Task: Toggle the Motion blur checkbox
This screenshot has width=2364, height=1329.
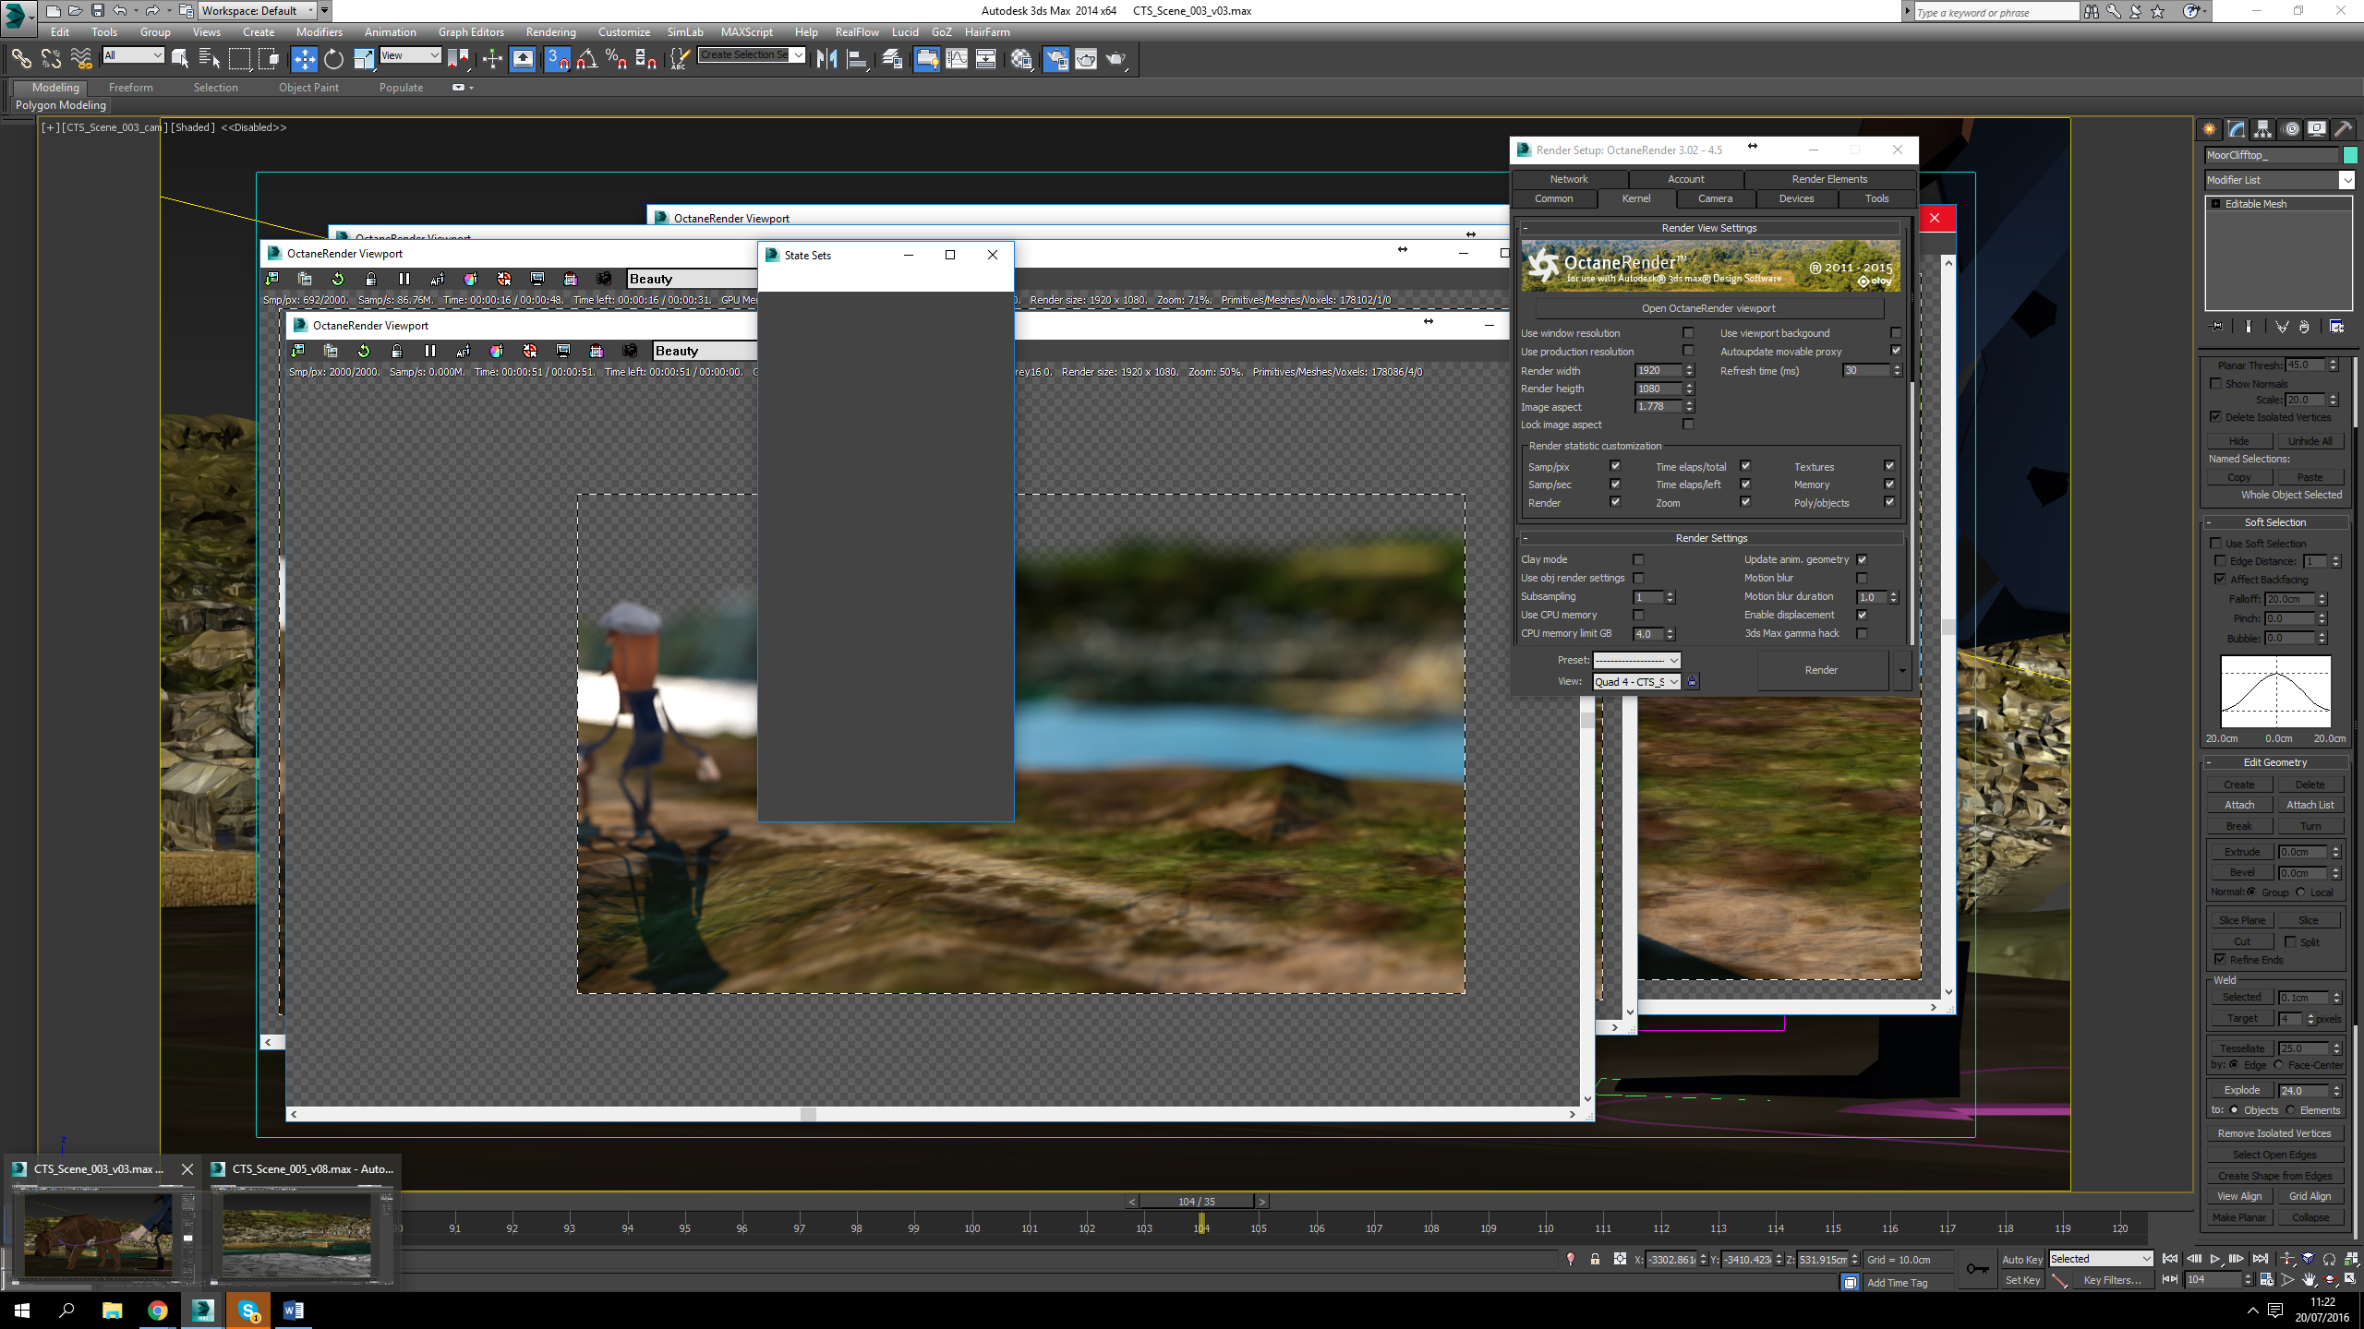Action: (1862, 578)
